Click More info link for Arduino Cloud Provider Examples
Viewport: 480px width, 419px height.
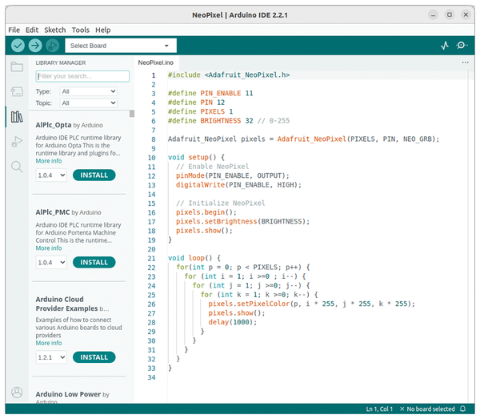(49, 343)
